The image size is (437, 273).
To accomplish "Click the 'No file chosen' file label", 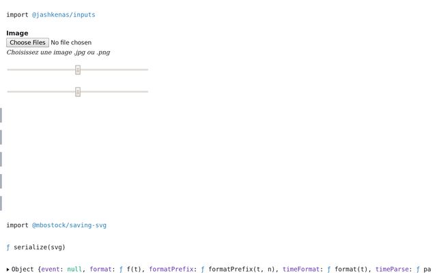I will [71, 42].
